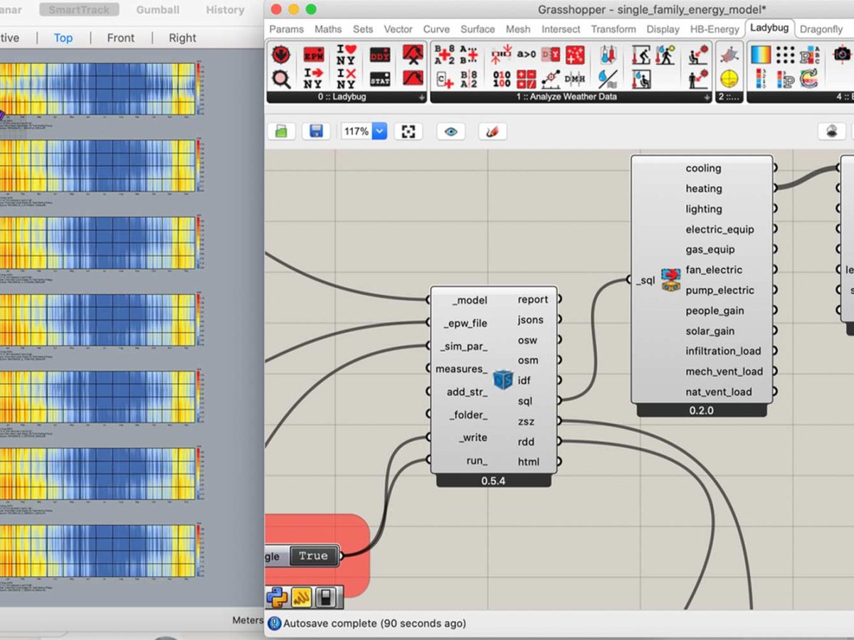Expand the 'Analyze Weather Data' panel arrow
The image size is (854, 640).
coord(707,97)
